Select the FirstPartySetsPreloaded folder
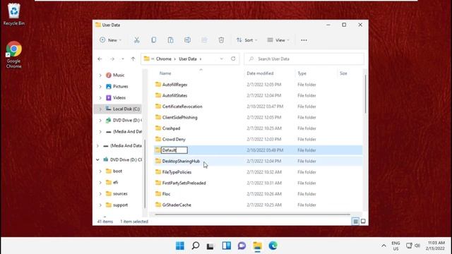Screen dimensions: 452x254 pos(184,183)
